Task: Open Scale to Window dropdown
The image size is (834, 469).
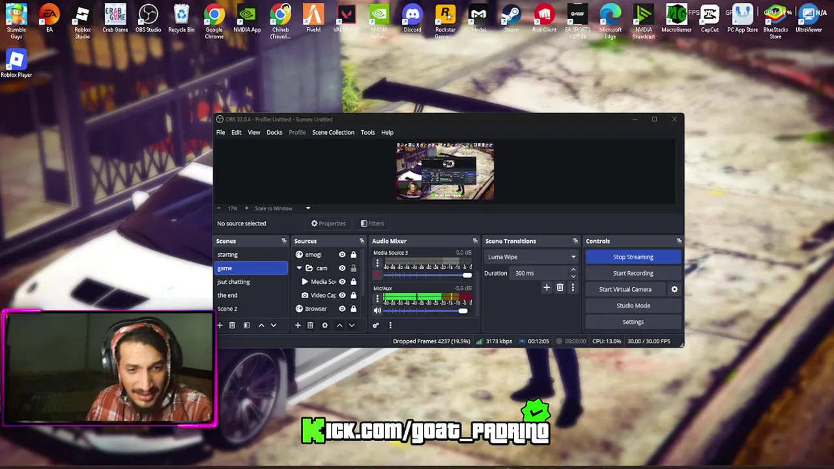Action: 282,208
